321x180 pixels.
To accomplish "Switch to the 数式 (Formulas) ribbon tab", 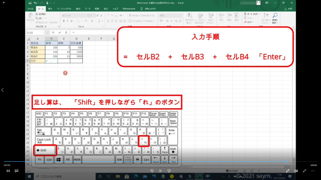I will pos(78,9).
